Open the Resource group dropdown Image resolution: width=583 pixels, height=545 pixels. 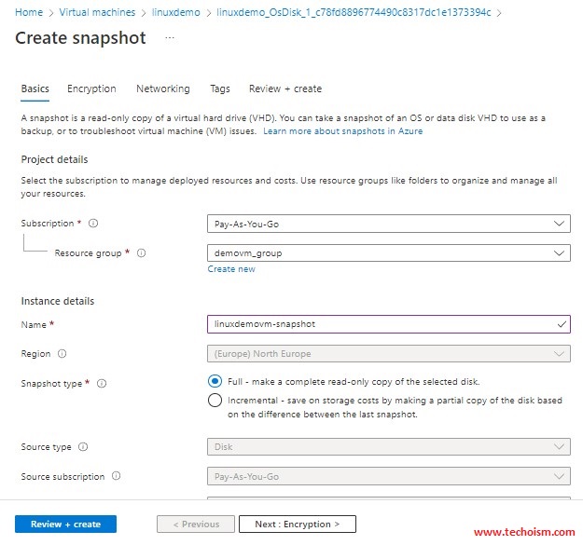tap(388, 252)
